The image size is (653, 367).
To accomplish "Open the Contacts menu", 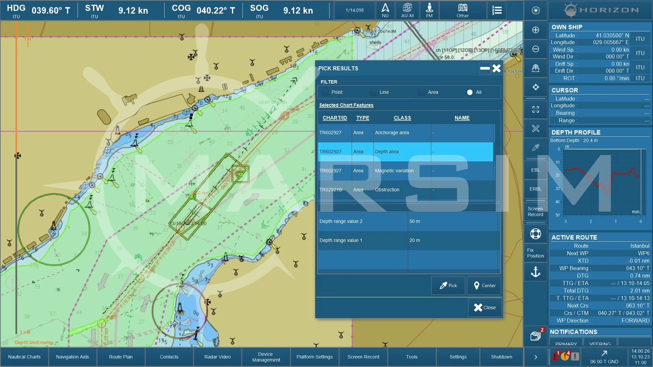I will point(169,357).
